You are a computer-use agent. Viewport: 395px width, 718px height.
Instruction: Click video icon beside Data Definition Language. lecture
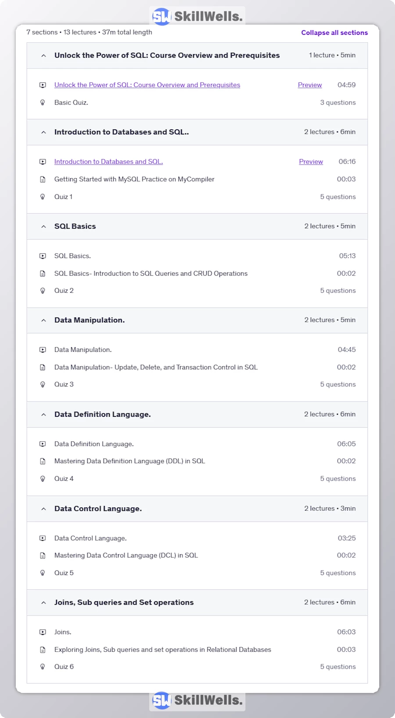click(43, 444)
